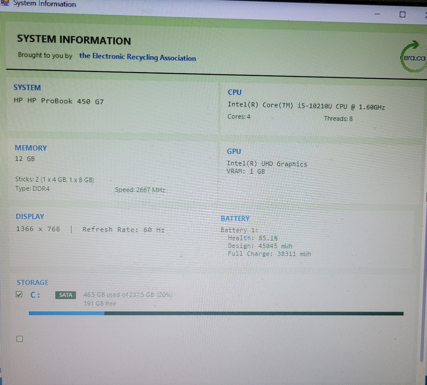The image size is (427, 385).
Task: Open the Electronic Recycling Association link
Action: pos(138,57)
